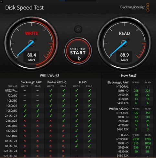Click the Disk Speed Test title
The height and width of the screenshot is (158, 156).
(24, 8)
